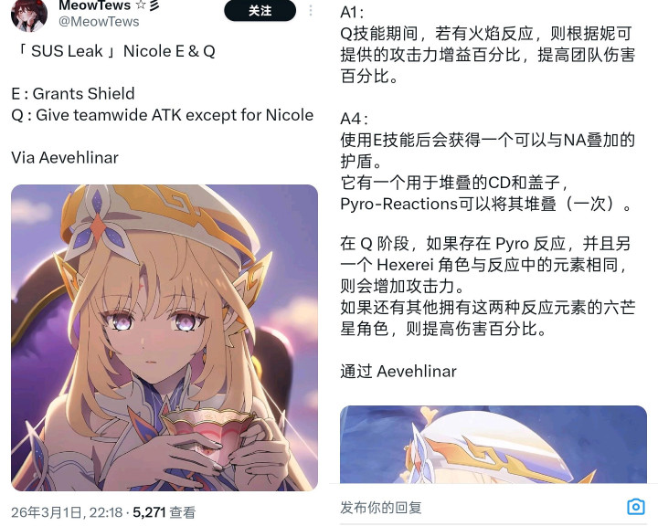The image size is (658, 526).
Task: View the 5,271 查看 view count
Action: [x=164, y=512]
